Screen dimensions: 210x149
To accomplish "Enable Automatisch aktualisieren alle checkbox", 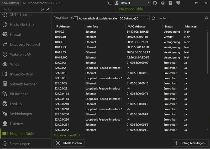I will (76, 18).
